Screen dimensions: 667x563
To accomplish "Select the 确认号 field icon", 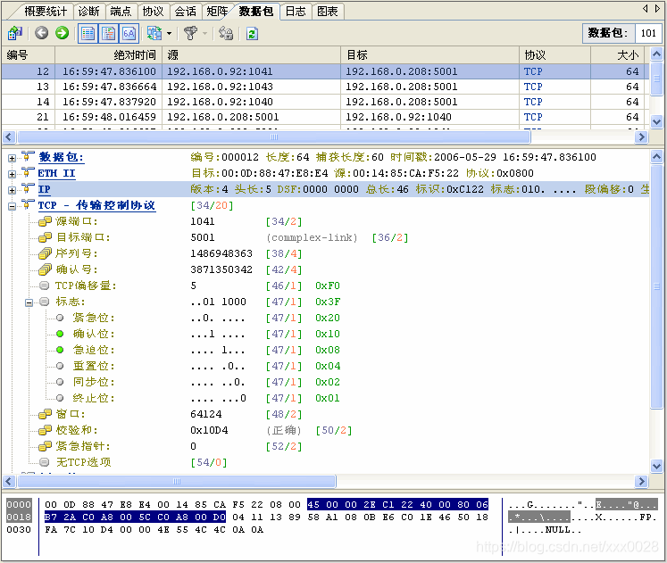I will click(x=45, y=269).
